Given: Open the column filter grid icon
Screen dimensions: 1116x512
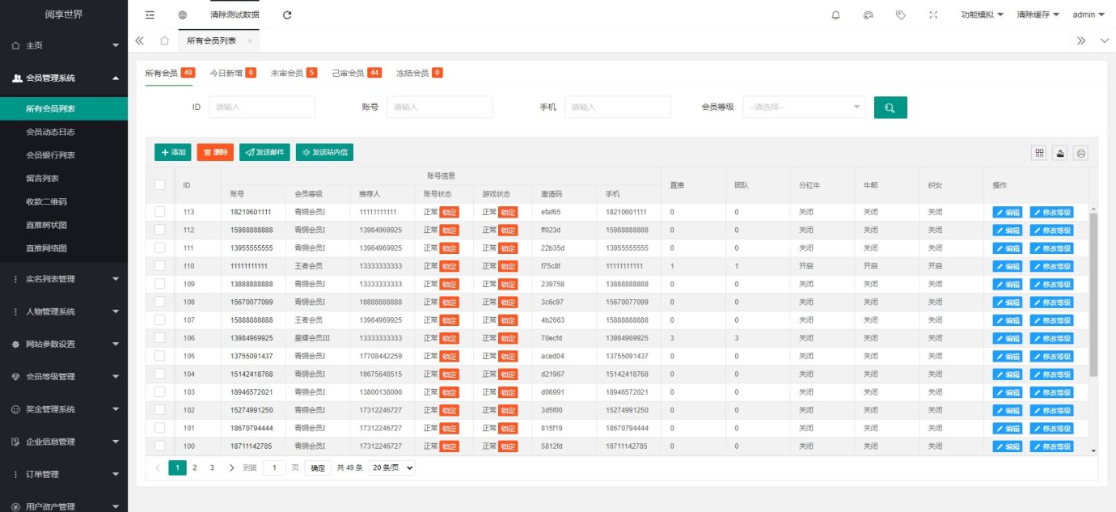Looking at the screenshot, I should click(x=1040, y=153).
